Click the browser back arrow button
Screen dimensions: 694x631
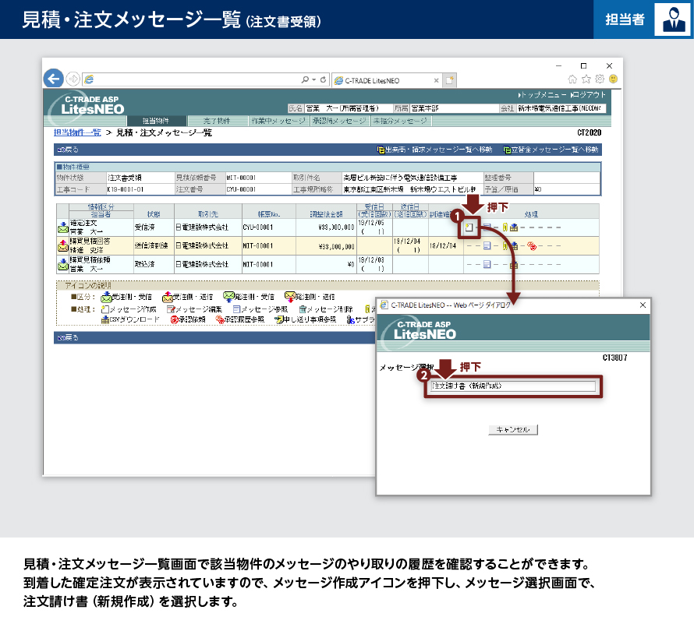(x=53, y=79)
